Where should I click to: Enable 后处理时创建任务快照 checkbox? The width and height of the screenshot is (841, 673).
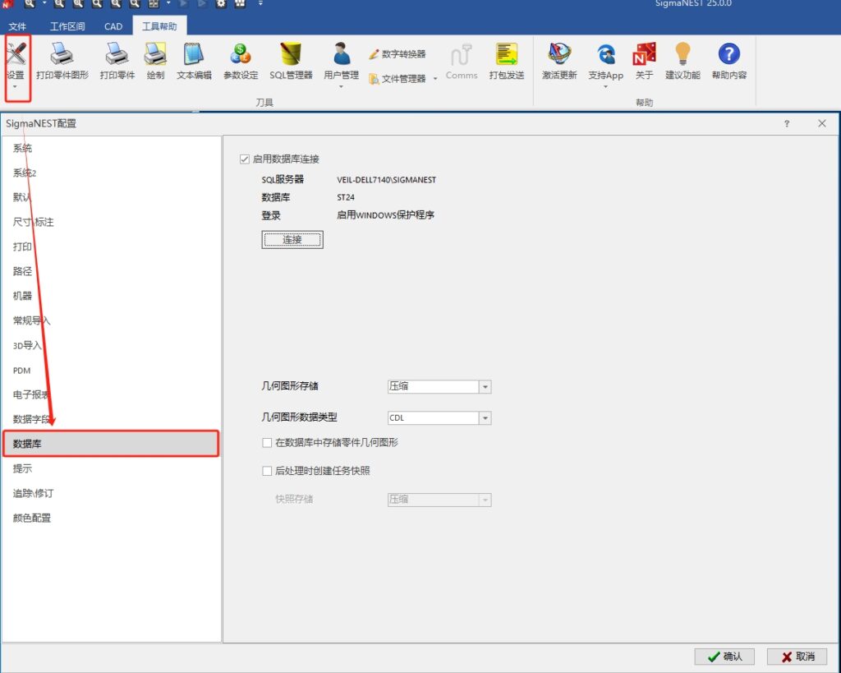click(267, 471)
